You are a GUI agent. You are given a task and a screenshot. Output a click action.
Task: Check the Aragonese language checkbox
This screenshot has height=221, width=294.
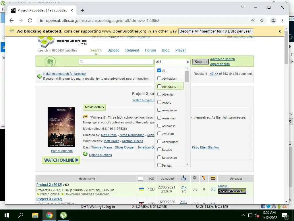[x=159, y=110]
